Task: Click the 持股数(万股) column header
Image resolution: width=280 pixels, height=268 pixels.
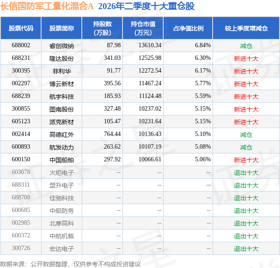Action: click(x=102, y=28)
